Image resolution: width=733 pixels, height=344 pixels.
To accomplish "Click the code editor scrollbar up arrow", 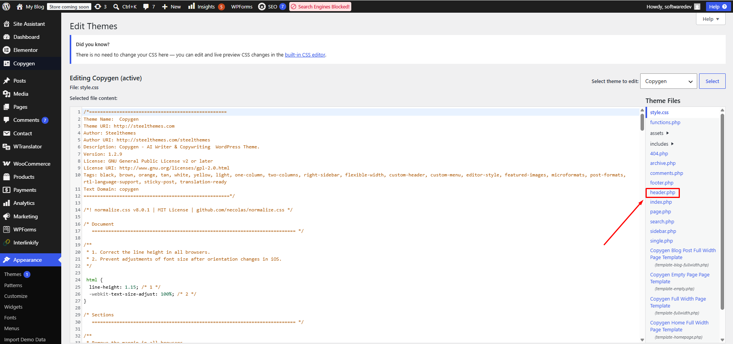I will 642,110.
